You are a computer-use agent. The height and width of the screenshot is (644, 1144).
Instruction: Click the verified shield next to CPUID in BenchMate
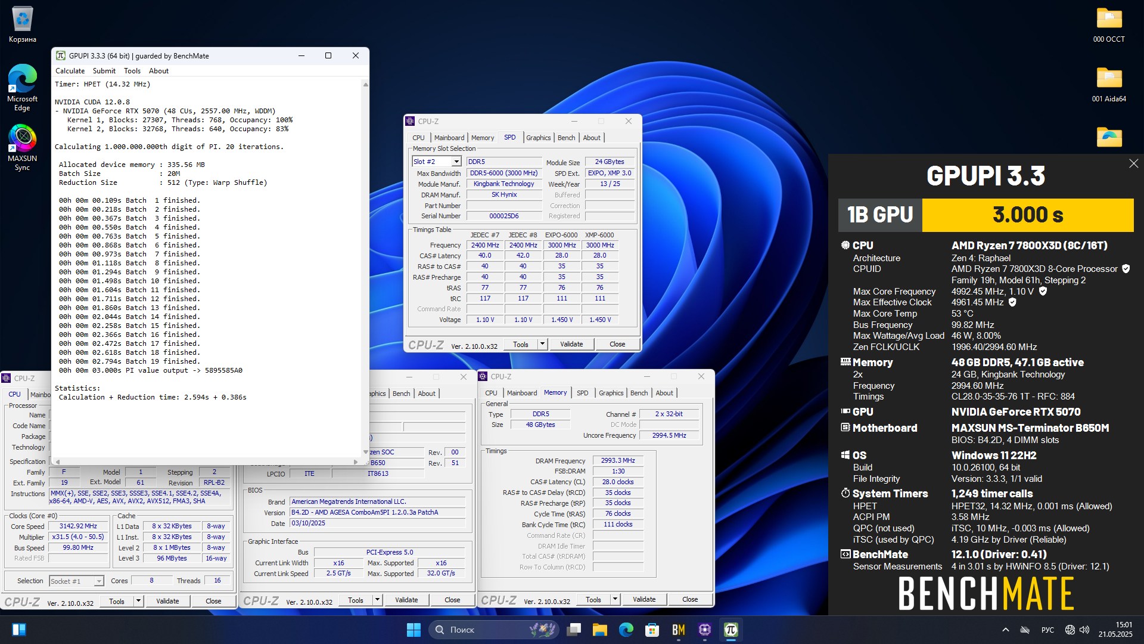(1126, 269)
